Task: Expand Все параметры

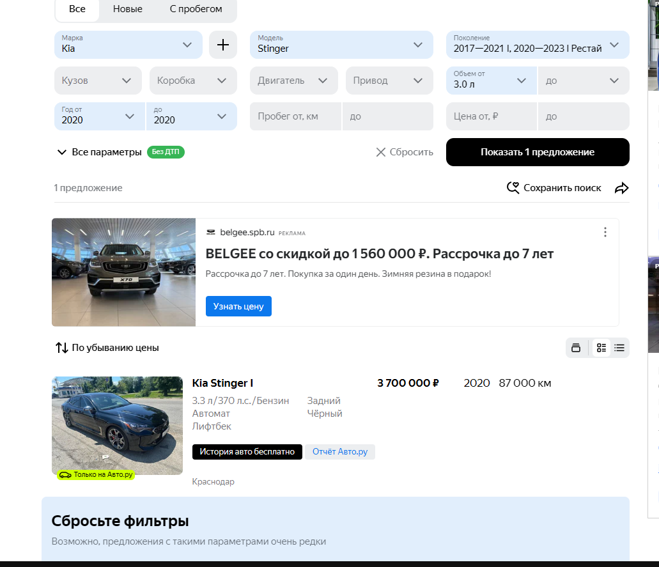Action: pos(99,152)
